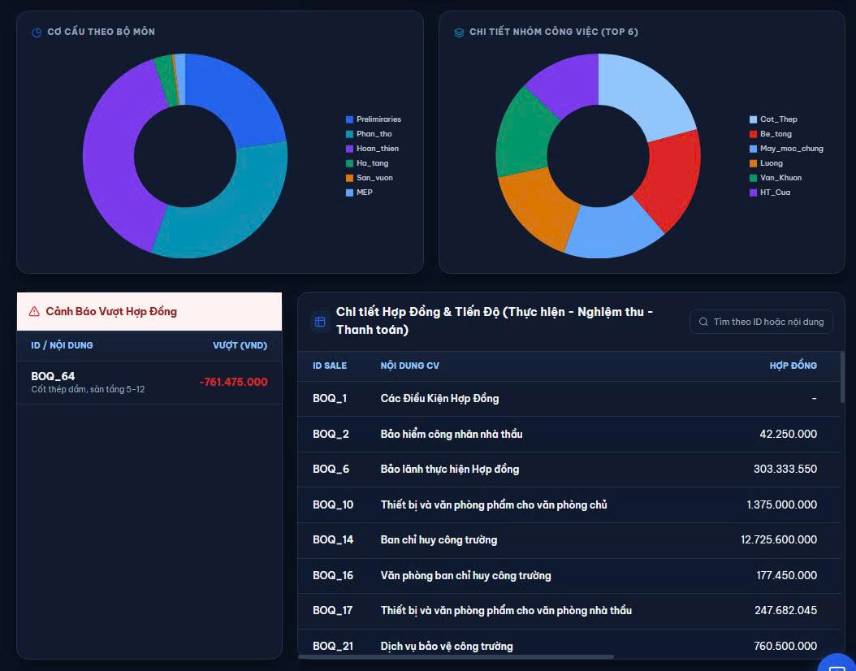This screenshot has height=671, width=856.
Task: Select the BOQ_10 row ID
Action: 333,504
